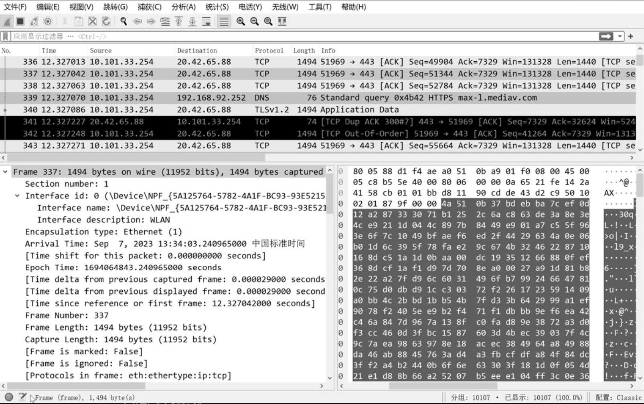The image size is (644, 404).
Task: Open the 无线(W) menu
Action: point(285,7)
